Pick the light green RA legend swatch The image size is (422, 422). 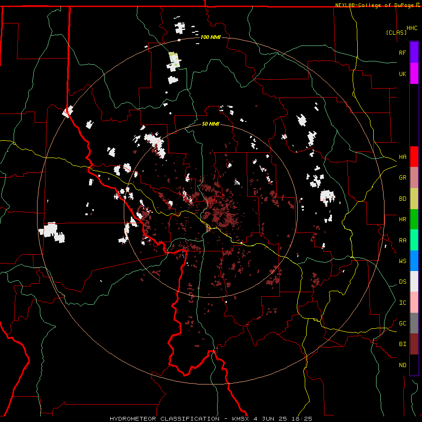tap(414, 240)
